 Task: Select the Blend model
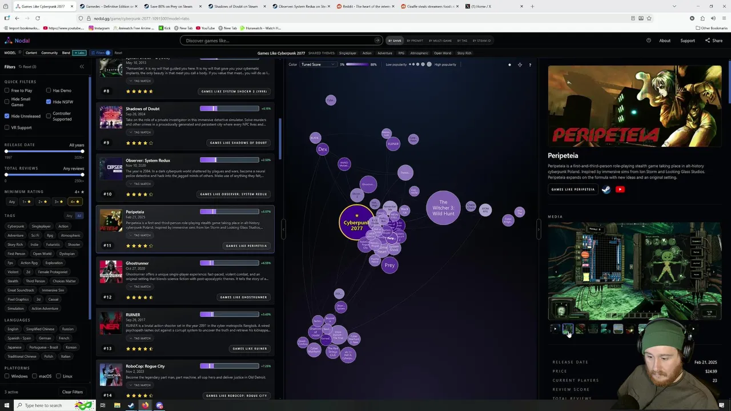point(66,53)
